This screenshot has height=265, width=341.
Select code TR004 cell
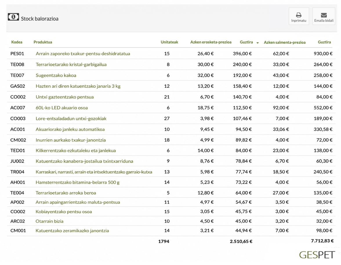pos(17,172)
